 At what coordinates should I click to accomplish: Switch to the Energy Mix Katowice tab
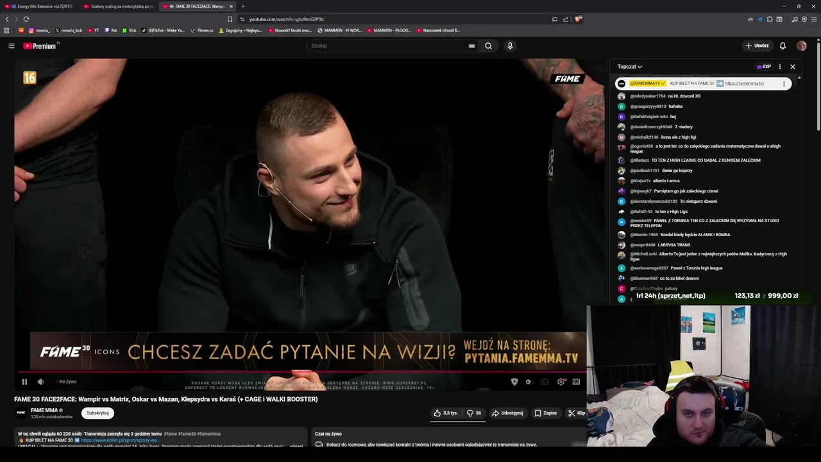click(40, 6)
